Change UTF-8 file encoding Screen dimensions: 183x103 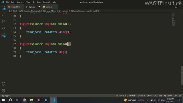point(149,96)
